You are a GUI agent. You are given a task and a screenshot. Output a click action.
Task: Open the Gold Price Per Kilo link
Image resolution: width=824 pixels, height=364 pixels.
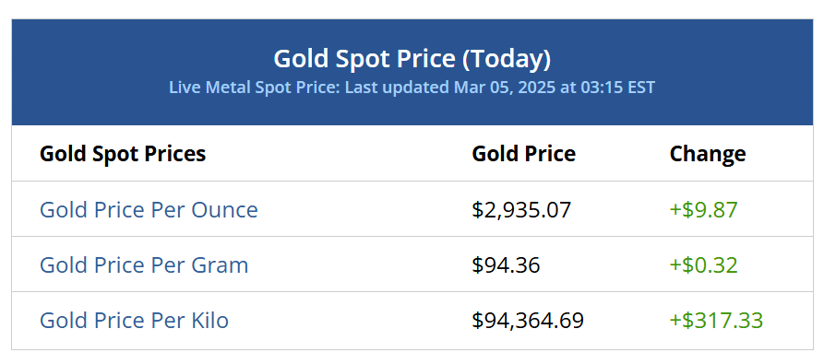click(134, 320)
